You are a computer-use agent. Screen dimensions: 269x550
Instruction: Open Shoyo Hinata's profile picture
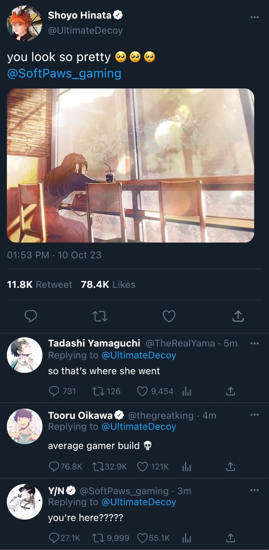(25, 23)
